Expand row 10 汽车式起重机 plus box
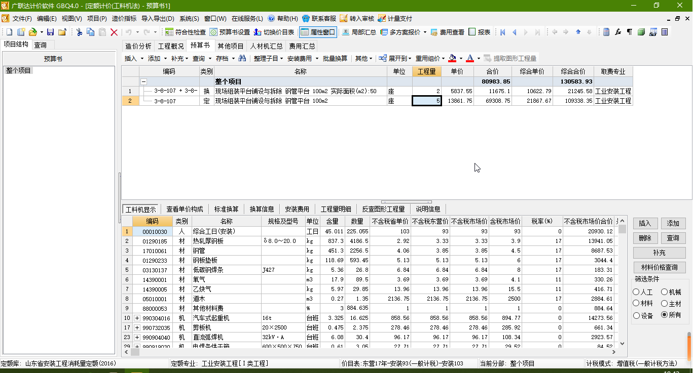The image size is (693, 373). click(137, 318)
